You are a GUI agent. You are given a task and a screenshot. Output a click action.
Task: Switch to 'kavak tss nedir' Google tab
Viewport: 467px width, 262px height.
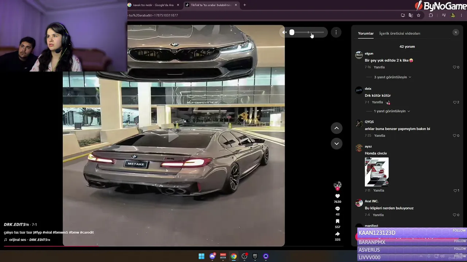pos(153,5)
